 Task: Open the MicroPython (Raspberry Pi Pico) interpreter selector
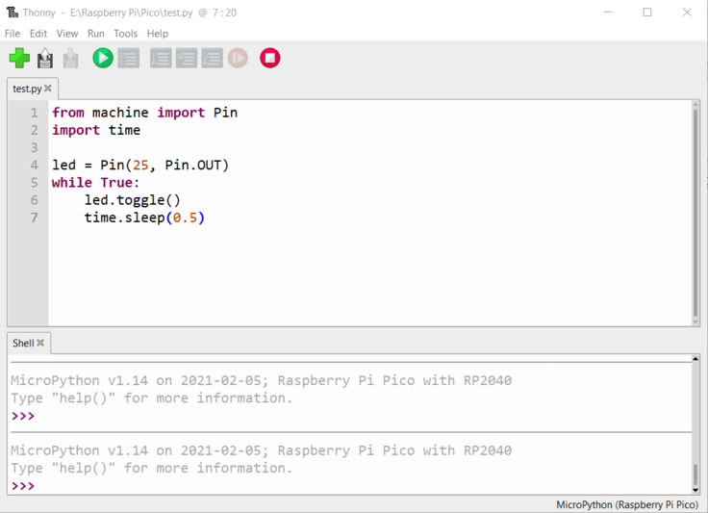(626, 505)
